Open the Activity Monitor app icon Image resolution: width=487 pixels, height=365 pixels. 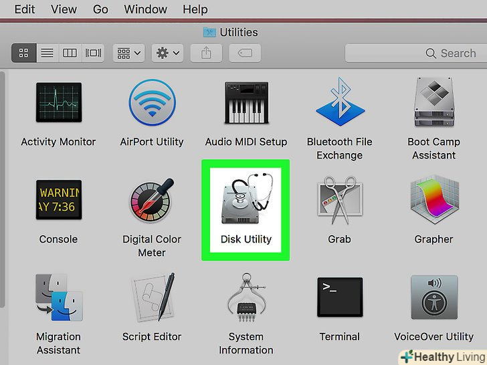59,102
